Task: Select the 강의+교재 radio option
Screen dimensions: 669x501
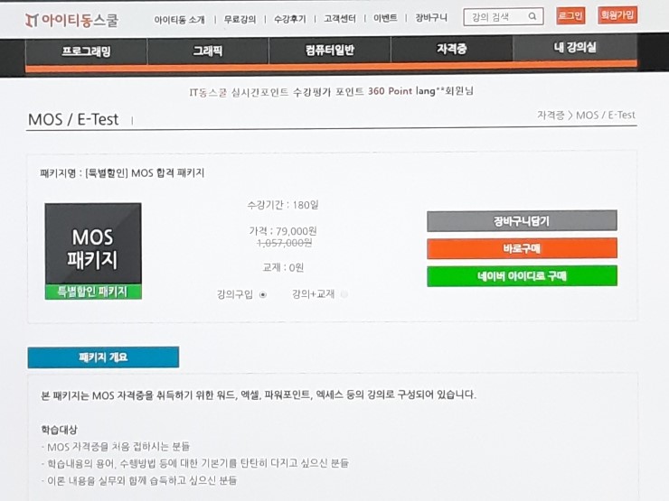Action: pyautogui.click(x=344, y=294)
